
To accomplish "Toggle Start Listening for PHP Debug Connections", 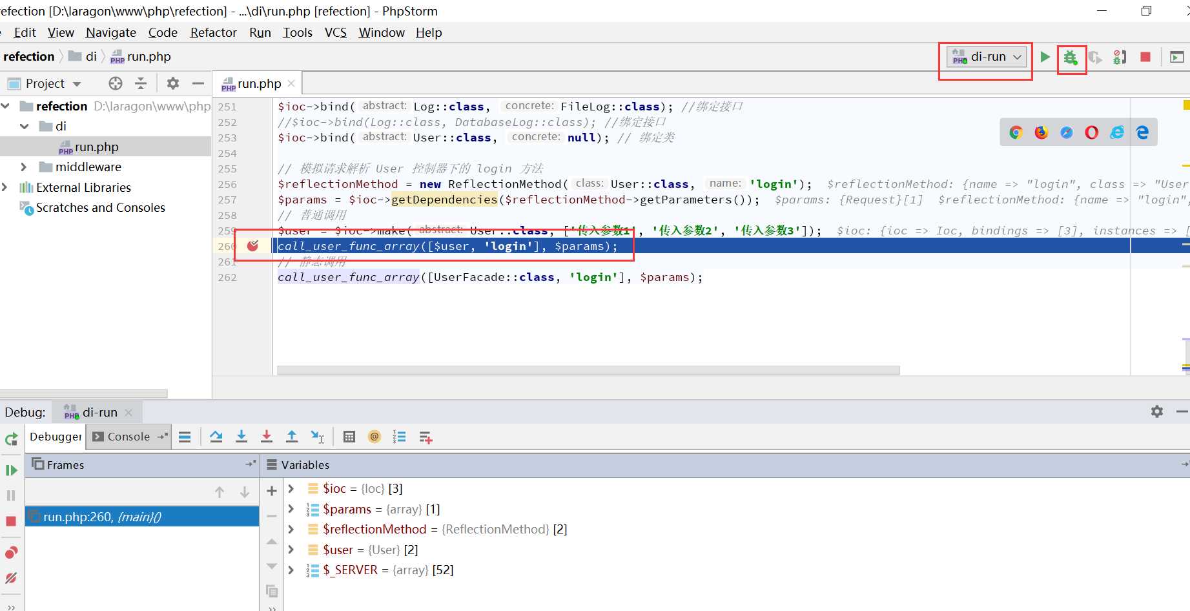I will tap(1120, 57).
